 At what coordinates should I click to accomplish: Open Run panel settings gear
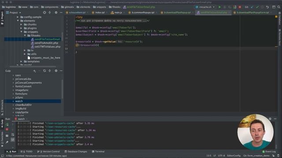[270, 119]
